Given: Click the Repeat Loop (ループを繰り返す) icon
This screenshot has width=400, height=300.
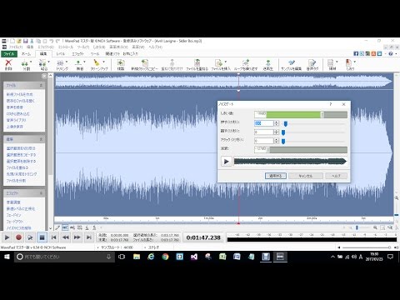Looking at the screenshot, I should [x=246, y=65].
